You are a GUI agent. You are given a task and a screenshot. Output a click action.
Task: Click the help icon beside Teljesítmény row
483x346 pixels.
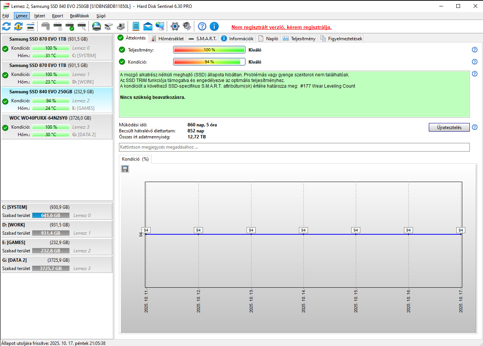pyautogui.click(x=475, y=50)
